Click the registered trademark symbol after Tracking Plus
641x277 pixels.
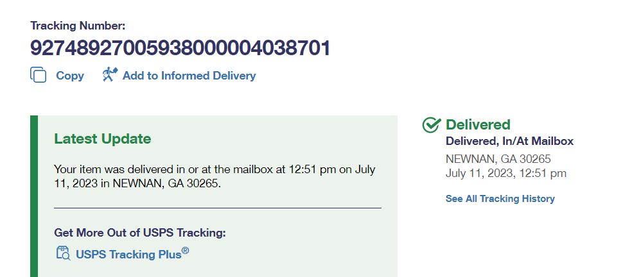pos(185,251)
